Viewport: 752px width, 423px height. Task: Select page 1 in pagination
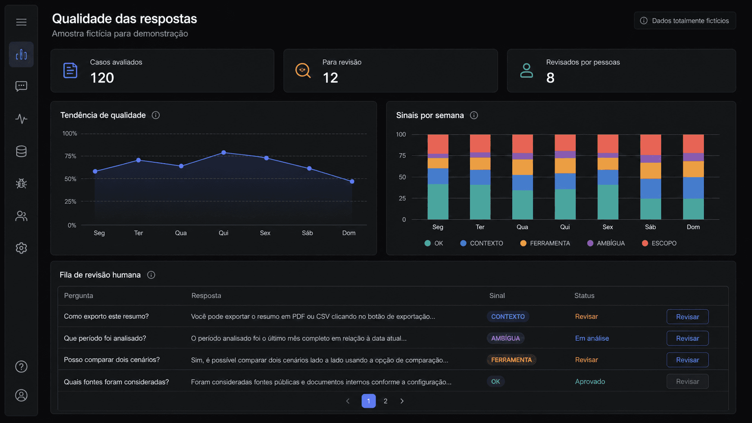[x=368, y=401]
